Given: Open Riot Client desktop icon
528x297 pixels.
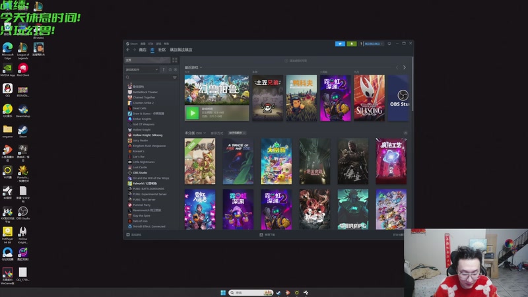Looking at the screenshot, I should [23, 70].
